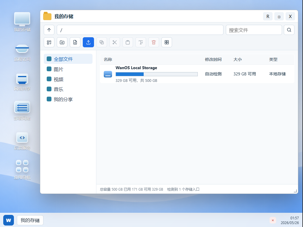
Task: Click the R refresh window button
Action: click(268, 17)
